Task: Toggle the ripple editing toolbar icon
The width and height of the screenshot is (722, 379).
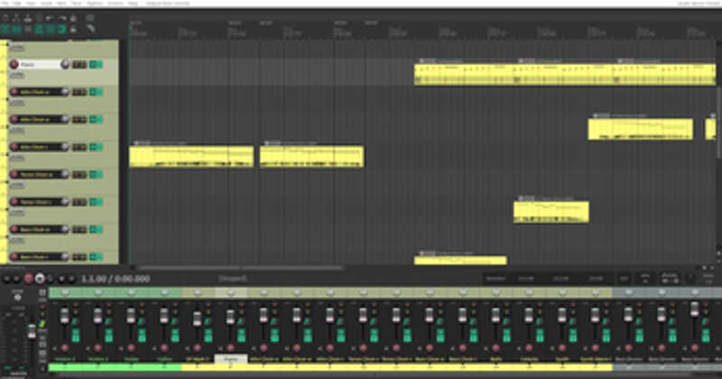Action: point(28,29)
